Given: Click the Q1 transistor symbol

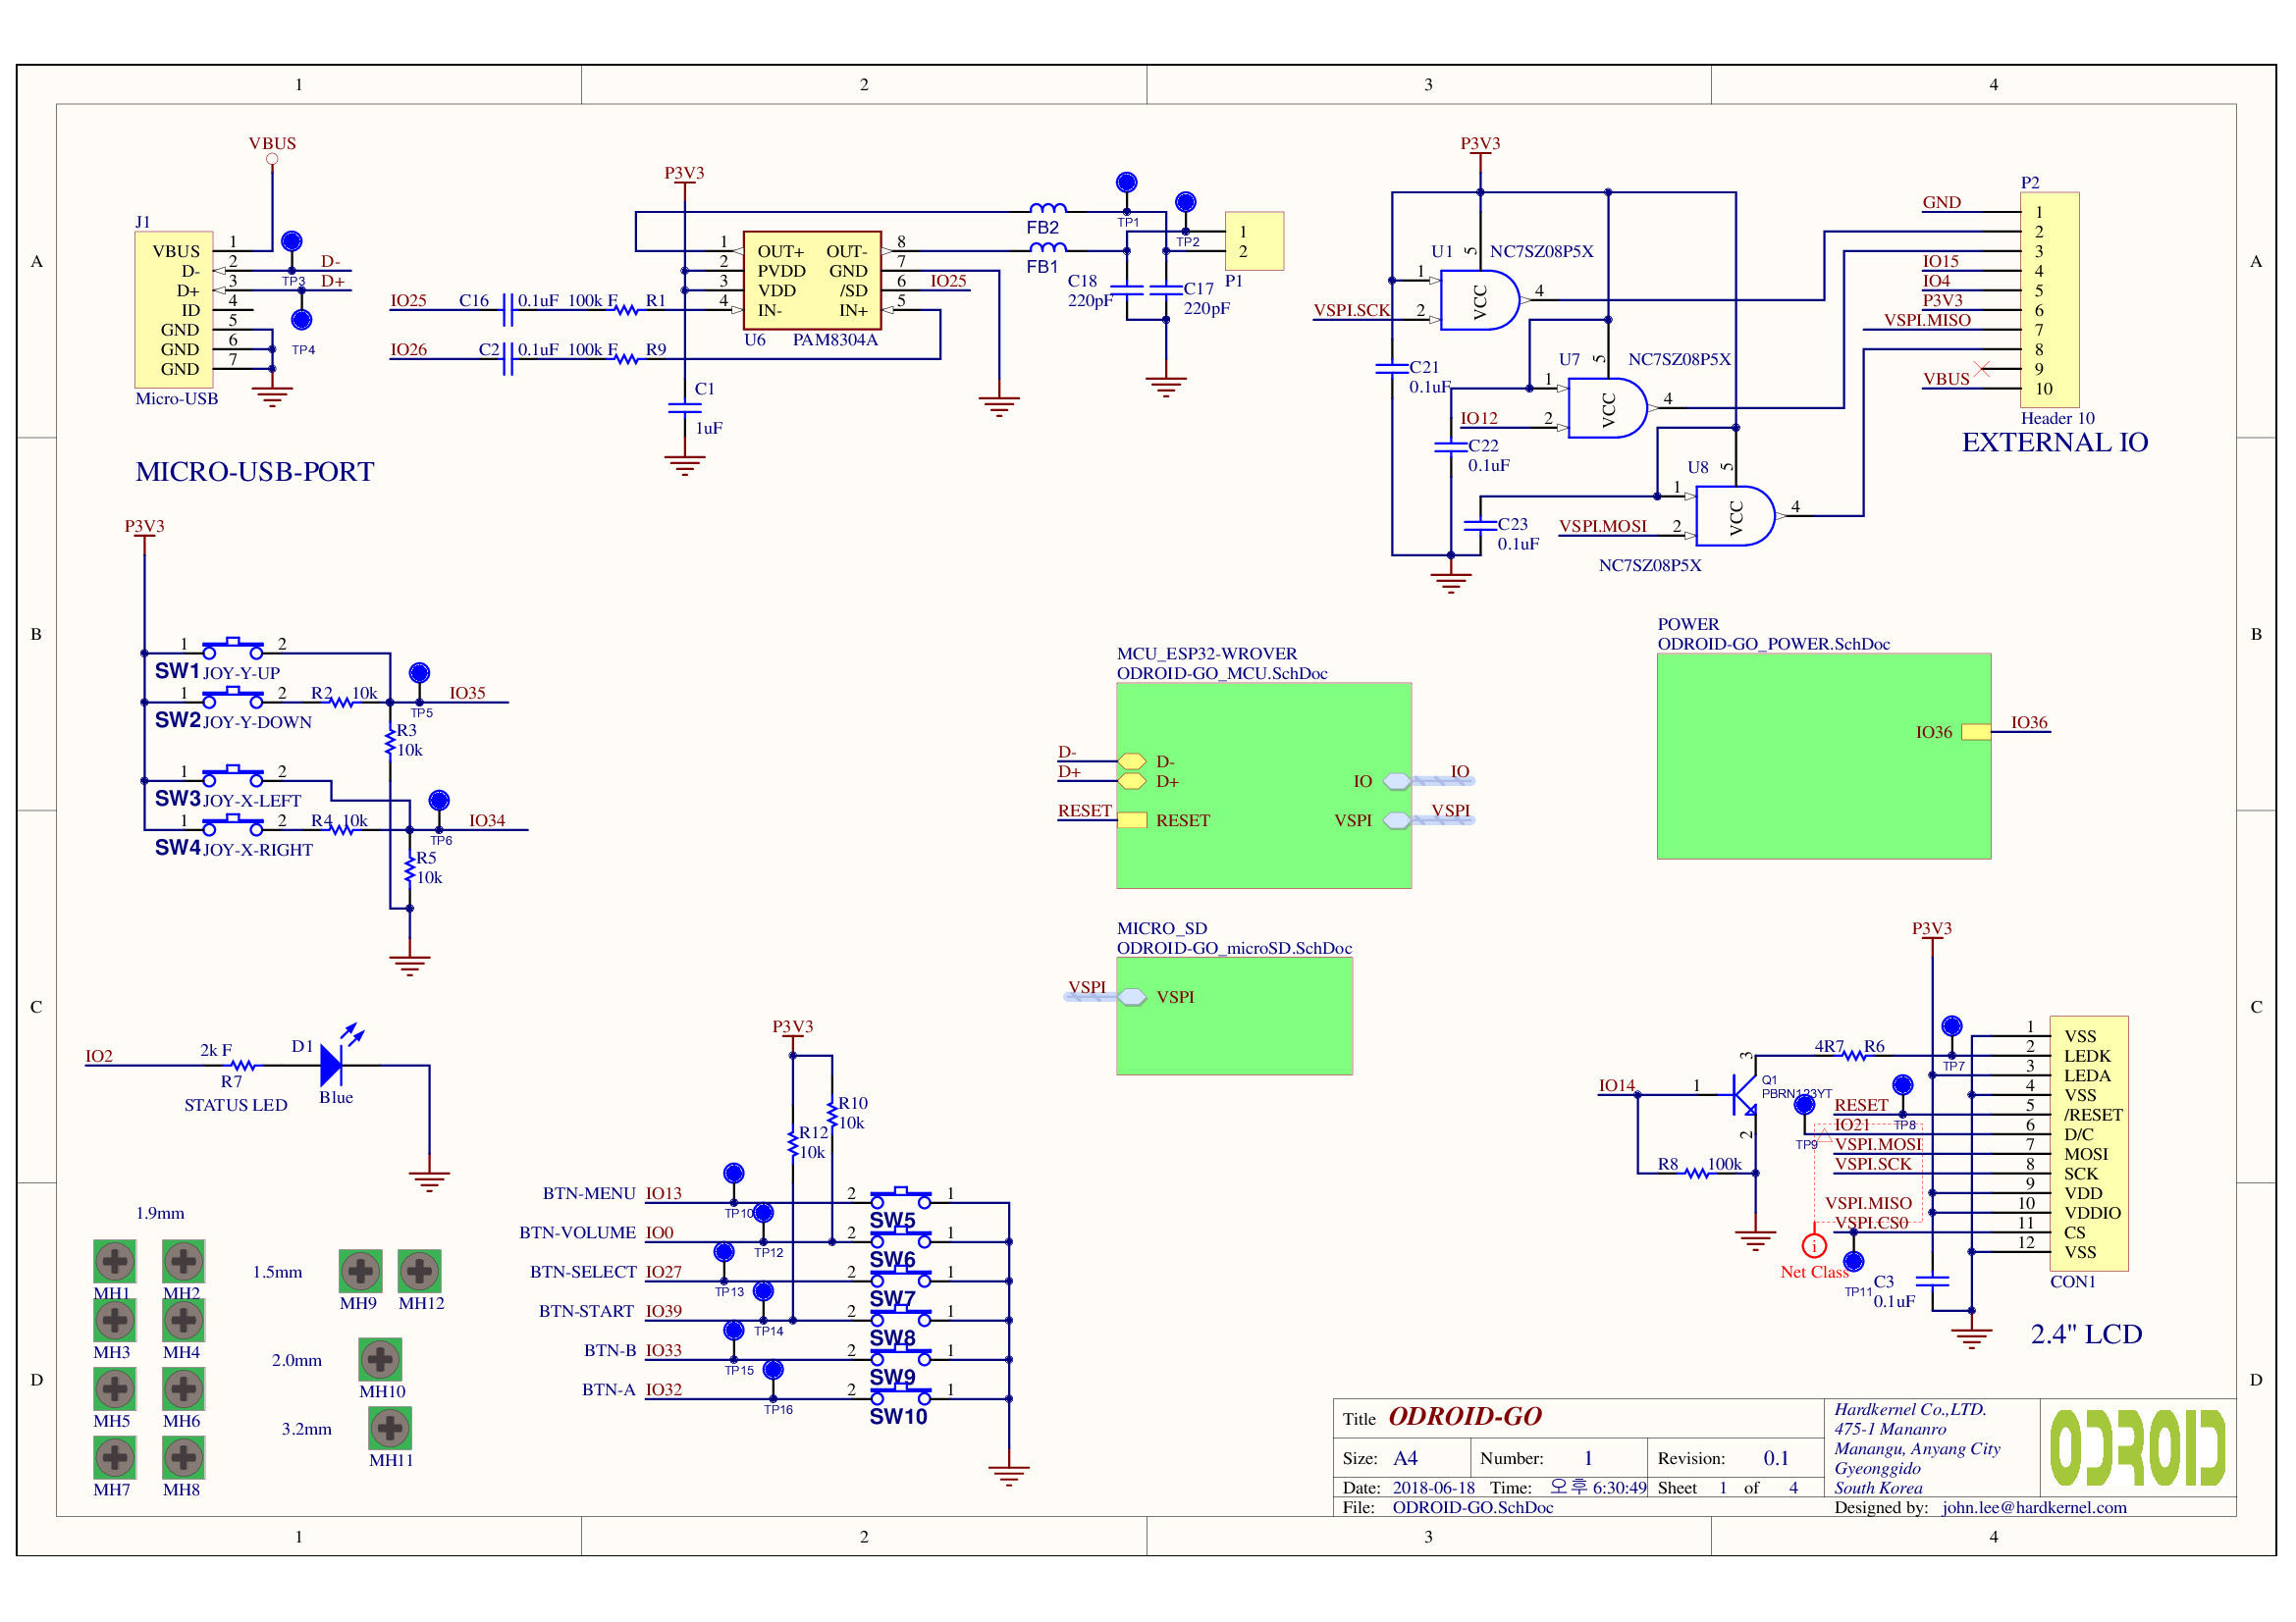Looking at the screenshot, I should [x=1742, y=1094].
